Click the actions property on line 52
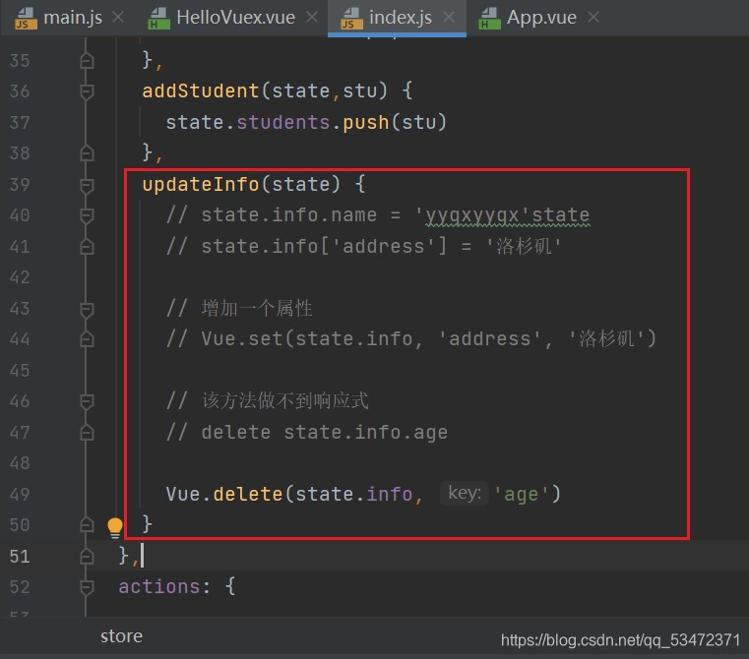Screen dimensions: 749x659 (158, 587)
